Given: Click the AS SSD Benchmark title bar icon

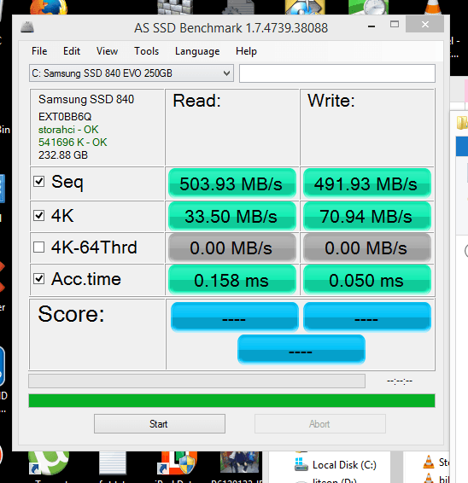Looking at the screenshot, I should (27, 27).
